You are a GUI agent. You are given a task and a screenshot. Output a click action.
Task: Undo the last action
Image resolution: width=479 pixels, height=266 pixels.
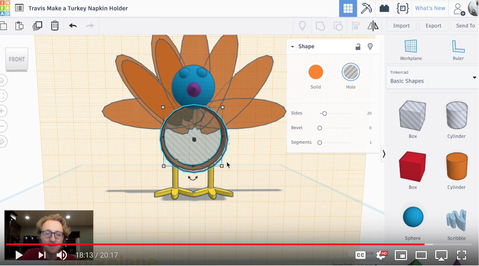point(73,26)
